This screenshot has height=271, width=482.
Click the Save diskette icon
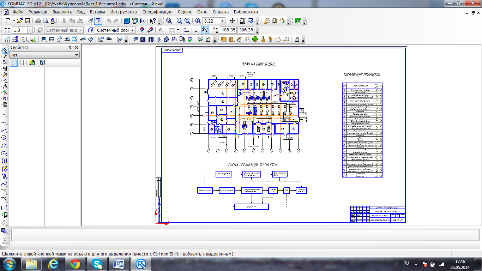(27, 21)
